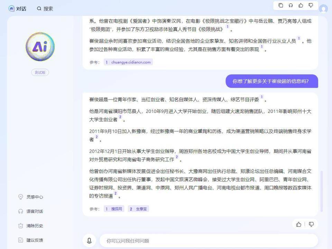
Task: Like the latest answer with thumbs-up
Action: click(299, 224)
